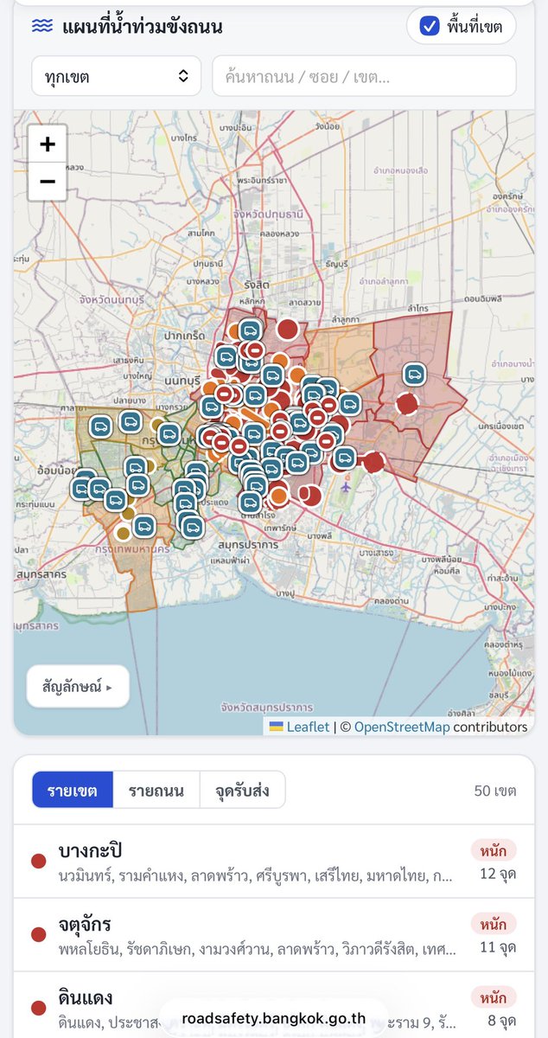Select the red flood circle near ลาดสวาย

pyautogui.click(x=288, y=330)
